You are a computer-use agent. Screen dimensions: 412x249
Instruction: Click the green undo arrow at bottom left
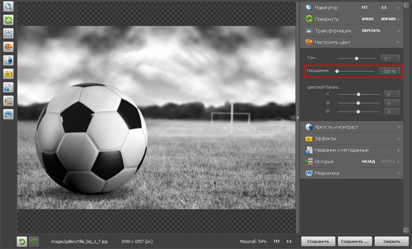coord(22,241)
